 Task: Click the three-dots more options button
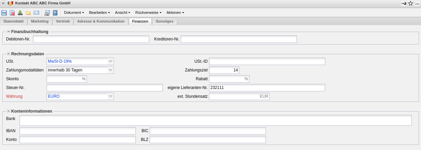(x=417, y=3)
